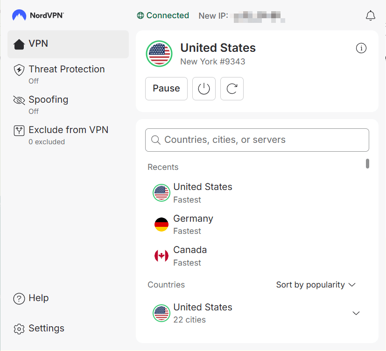Screen dimensions: 386x351
Task: Click the Exclude from VPN split icon
Action: (x=19, y=130)
